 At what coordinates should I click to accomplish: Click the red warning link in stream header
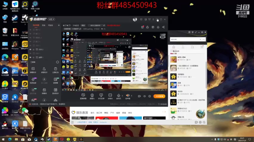click(x=114, y=26)
